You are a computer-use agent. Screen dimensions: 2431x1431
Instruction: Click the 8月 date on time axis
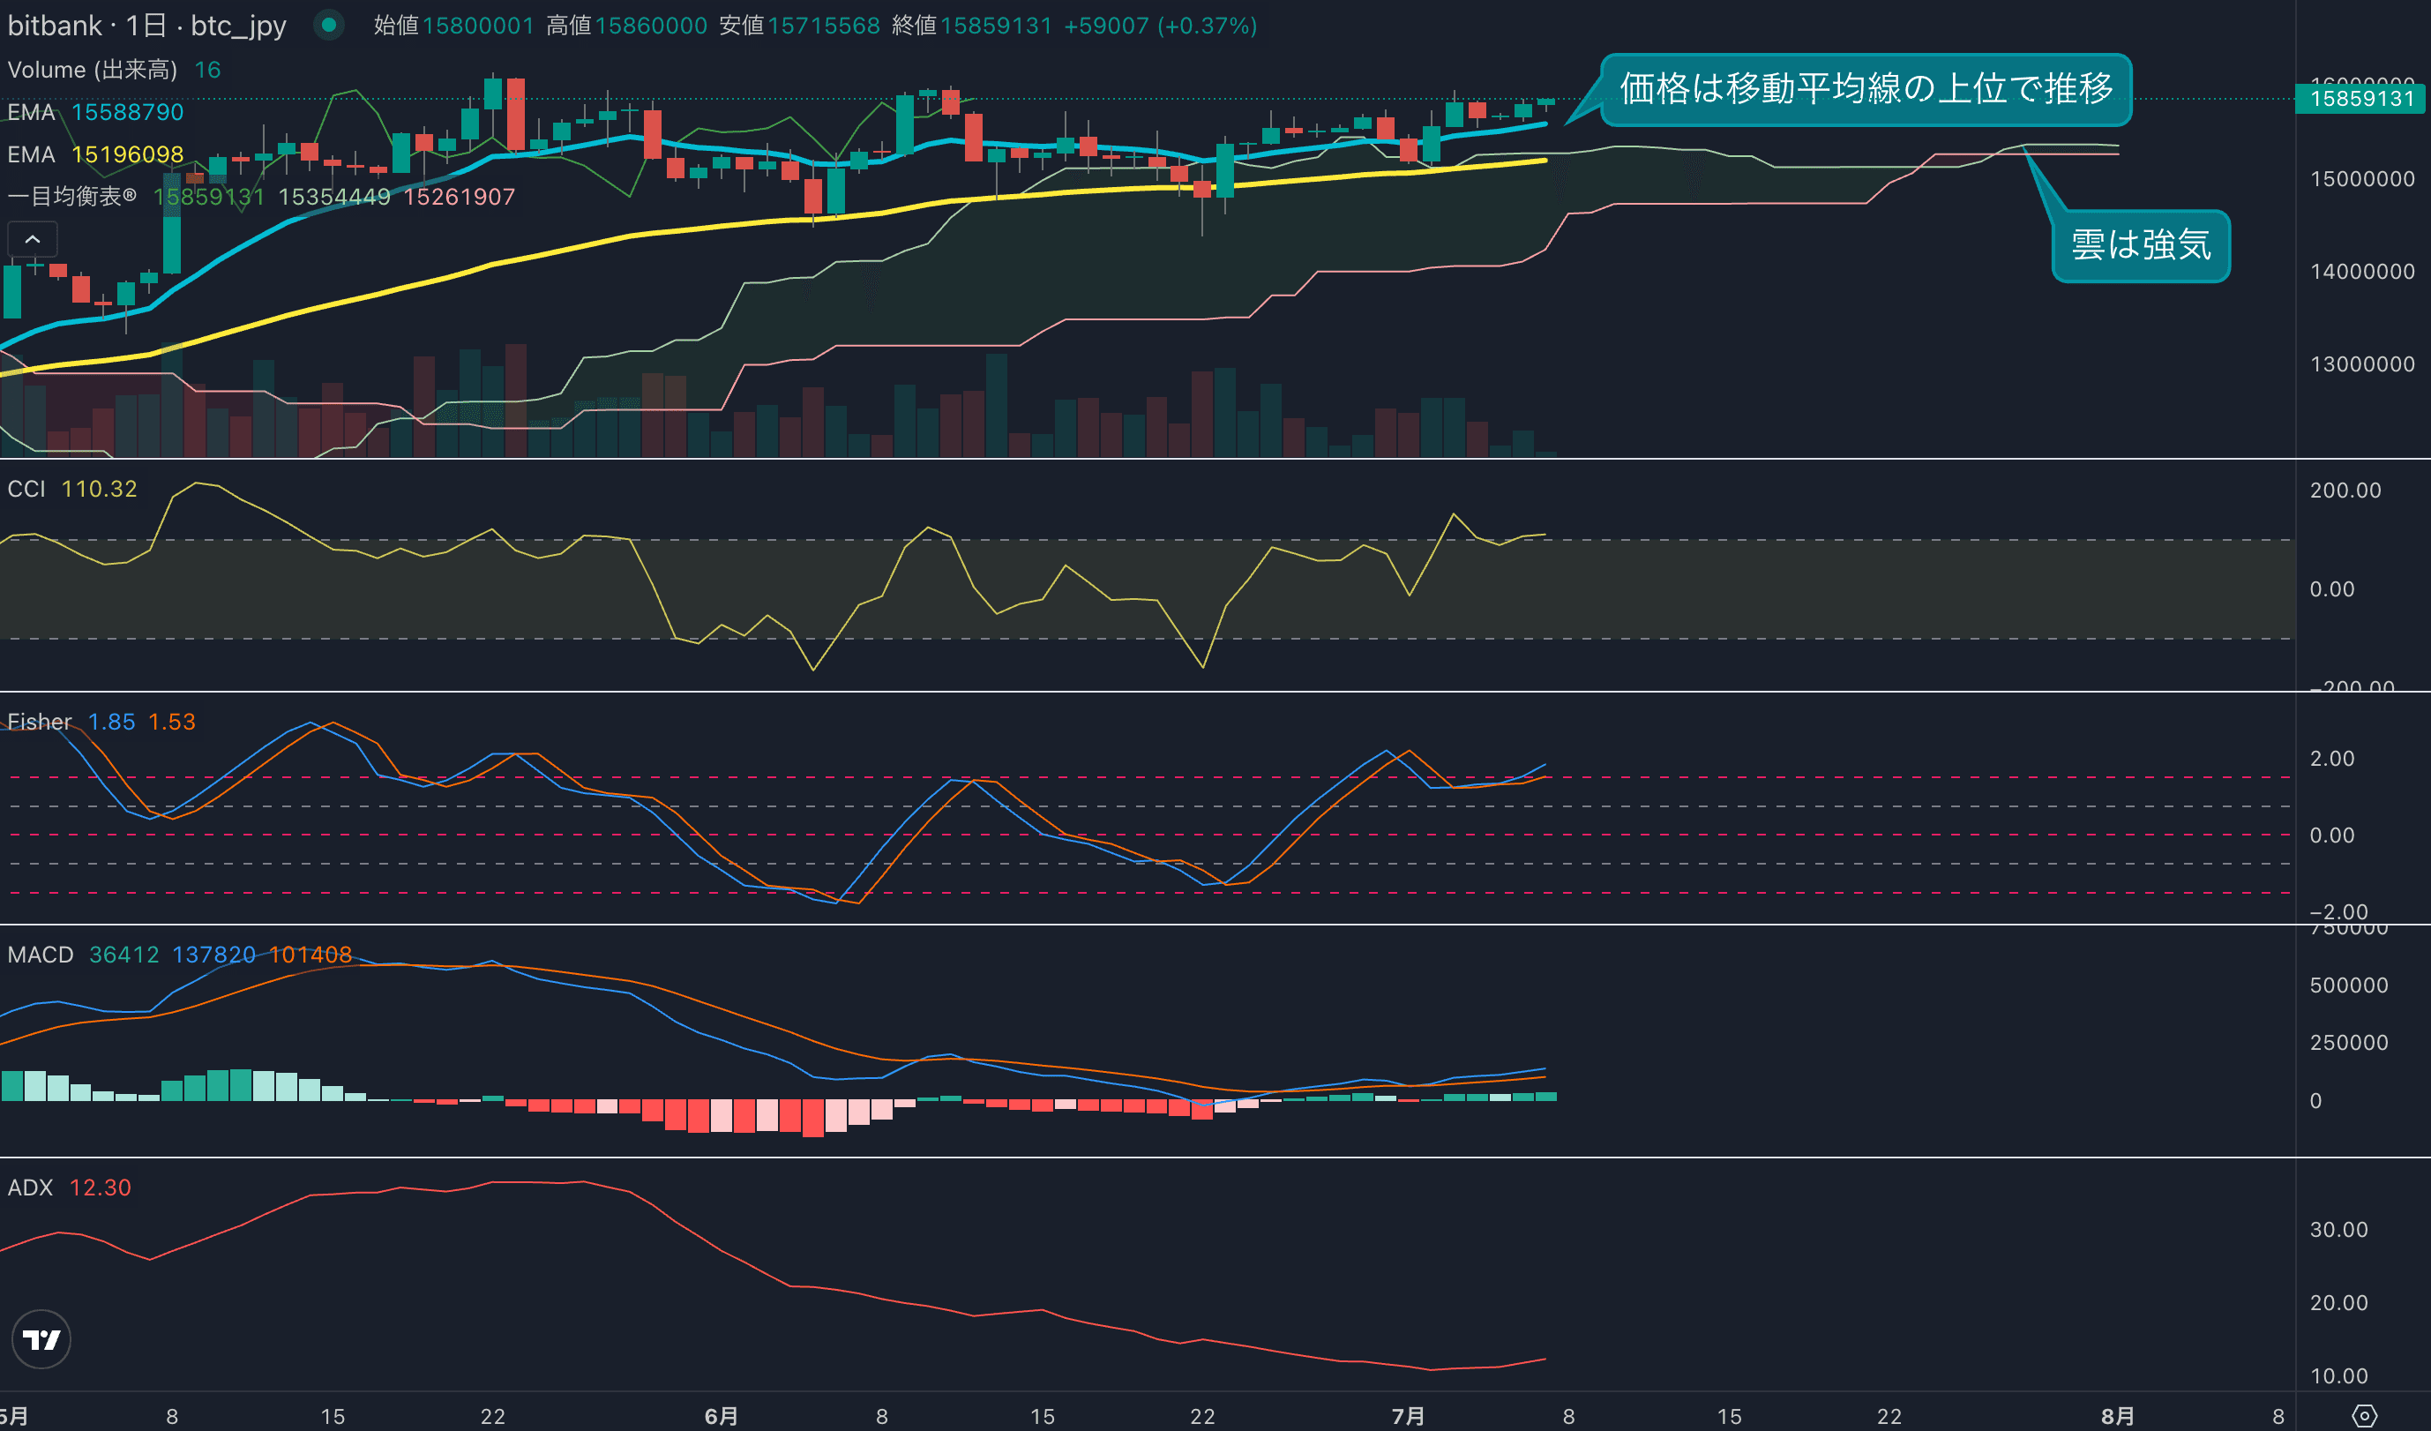click(2118, 1416)
